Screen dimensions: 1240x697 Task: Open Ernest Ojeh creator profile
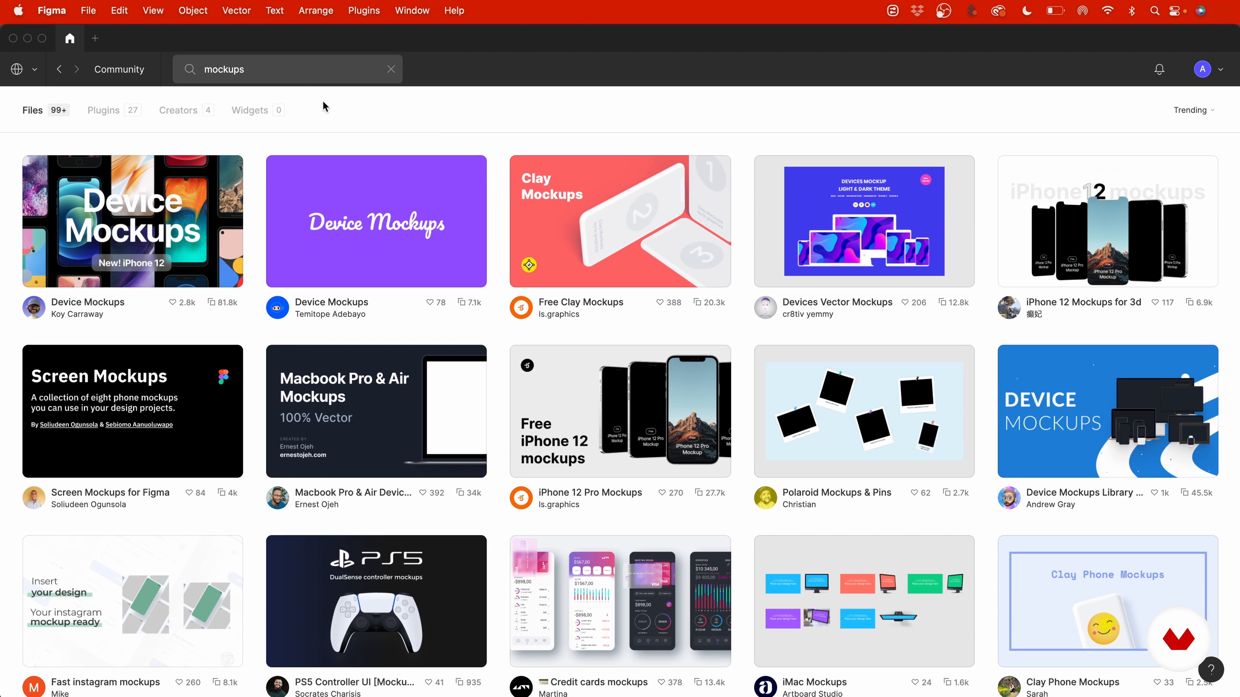pyautogui.click(x=317, y=505)
